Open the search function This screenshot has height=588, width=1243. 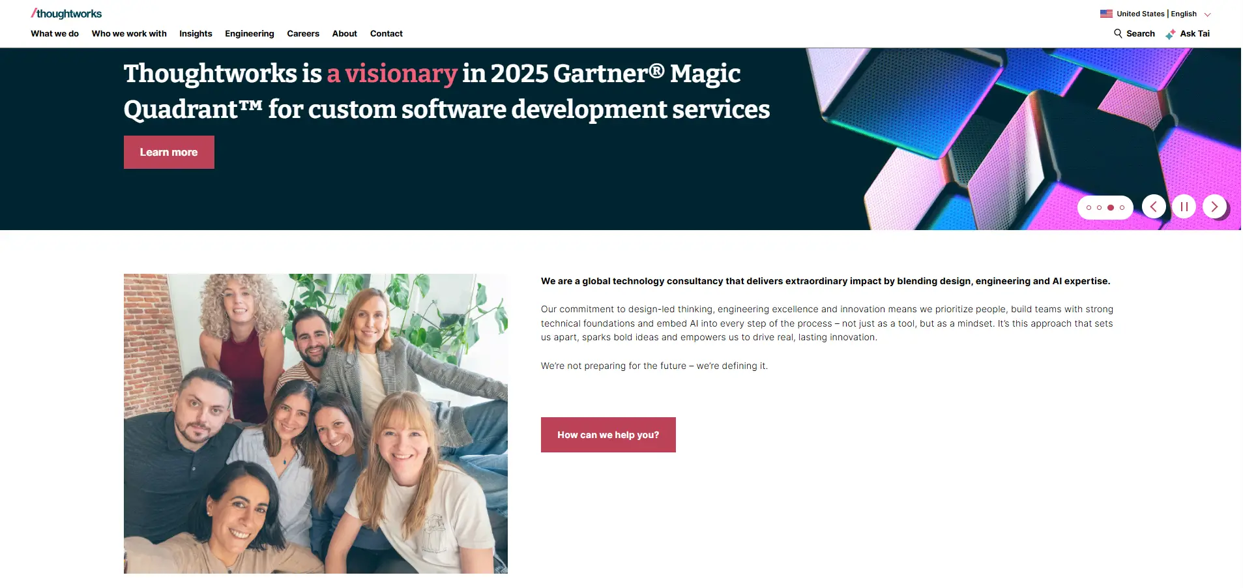(x=1139, y=33)
